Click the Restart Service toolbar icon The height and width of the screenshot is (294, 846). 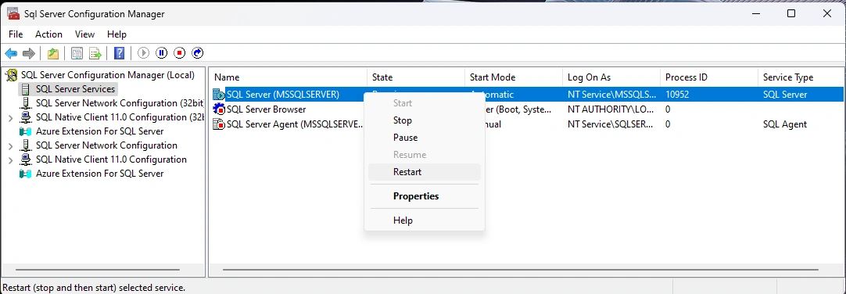(198, 53)
